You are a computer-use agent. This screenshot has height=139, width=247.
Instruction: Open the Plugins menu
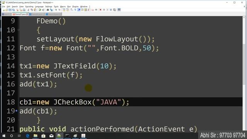76,7
